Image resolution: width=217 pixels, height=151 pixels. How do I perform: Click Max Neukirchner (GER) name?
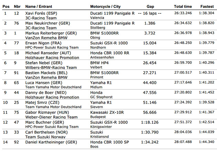click(x=48, y=23)
